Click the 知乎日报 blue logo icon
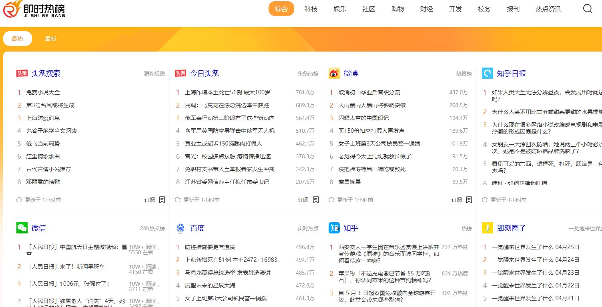 [x=488, y=73]
